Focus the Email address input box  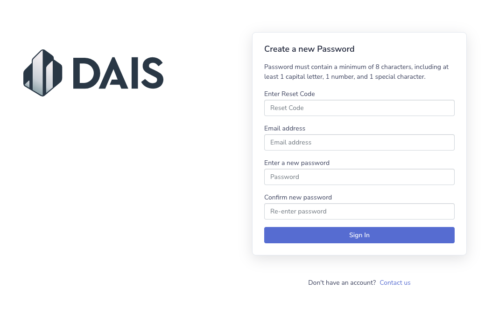pos(359,142)
